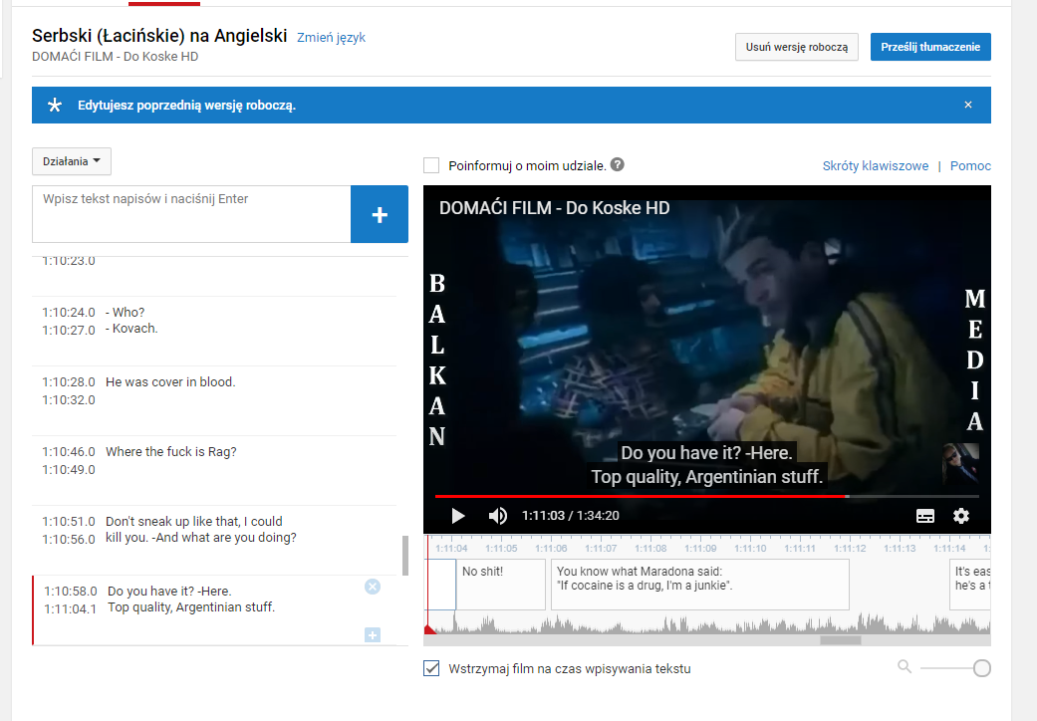This screenshot has width=1037, height=721.
Task: Click the 'Zmień język' link
Action: pos(331,38)
